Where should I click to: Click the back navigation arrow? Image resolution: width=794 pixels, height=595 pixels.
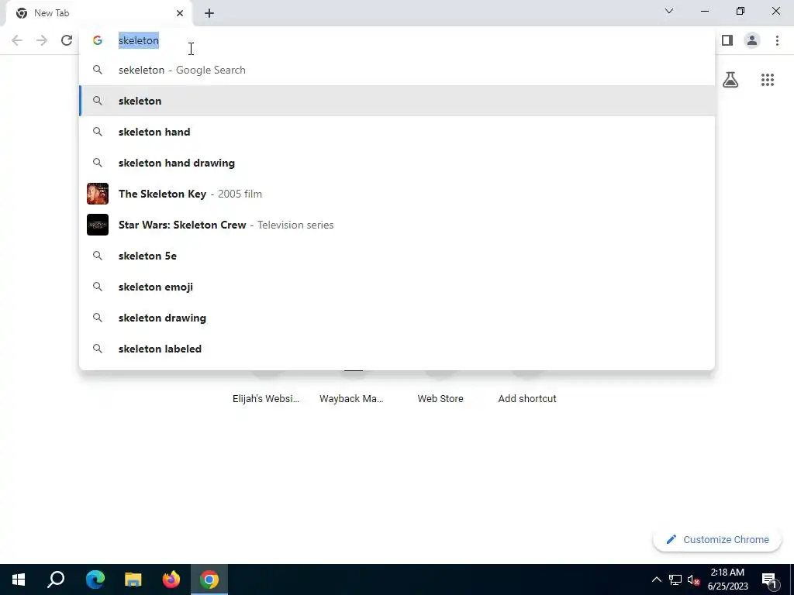point(17,40)
